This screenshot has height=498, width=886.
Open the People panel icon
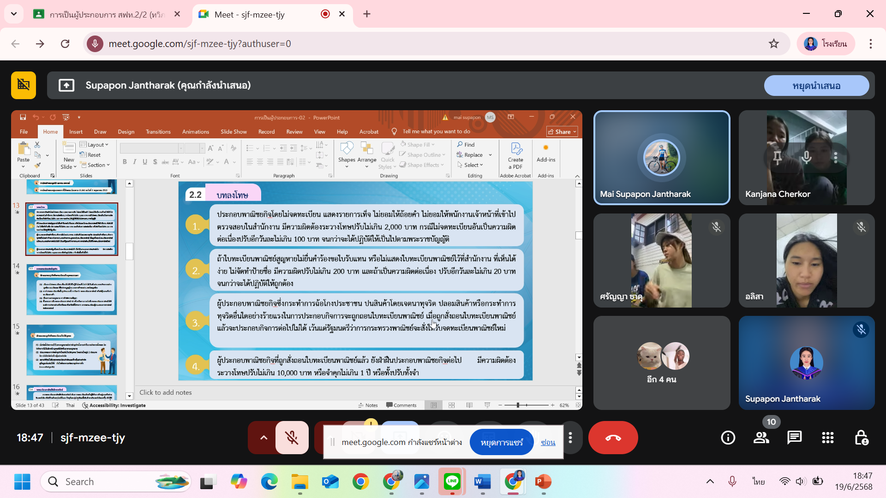coord(761,438)
